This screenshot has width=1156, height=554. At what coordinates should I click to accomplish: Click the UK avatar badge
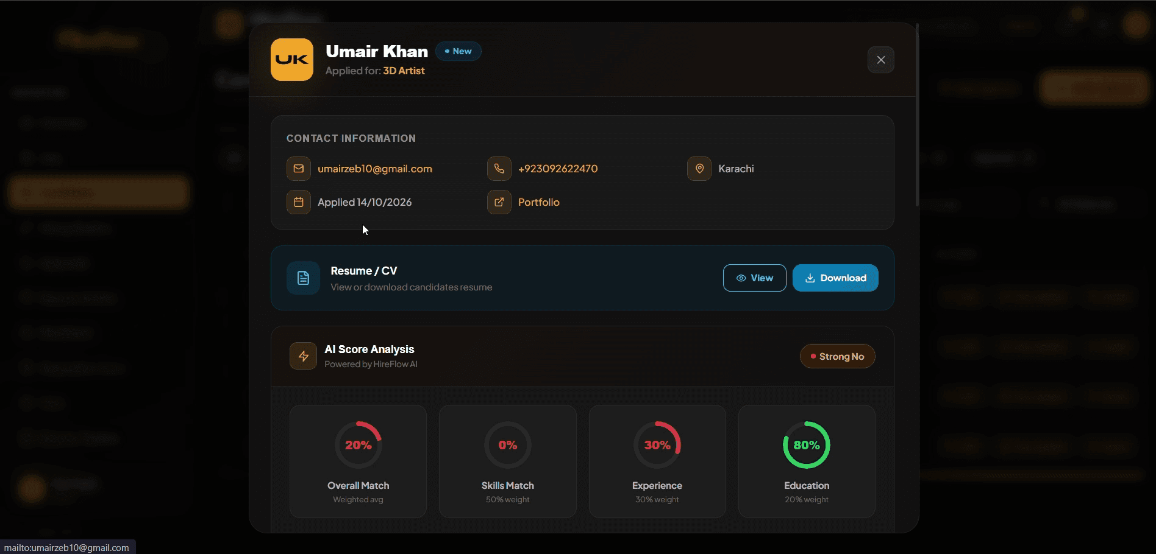click(292, 60)
